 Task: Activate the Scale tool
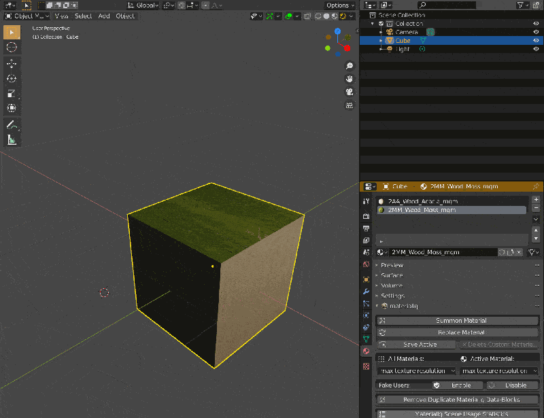coord(12,94)
